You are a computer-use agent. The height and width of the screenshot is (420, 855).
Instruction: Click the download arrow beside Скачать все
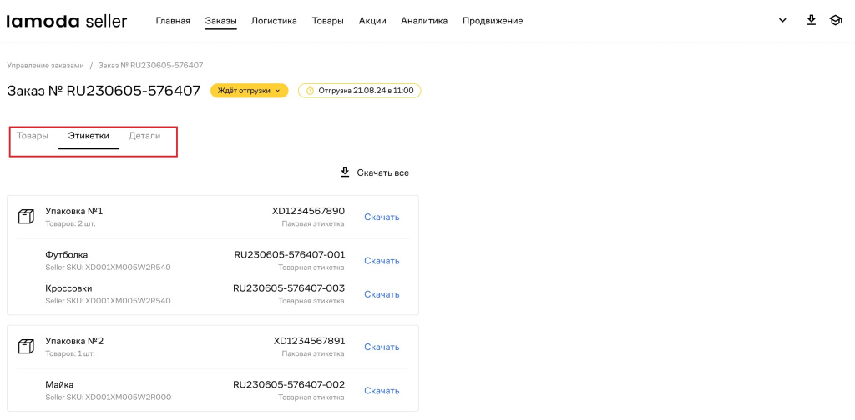[344, 172]
